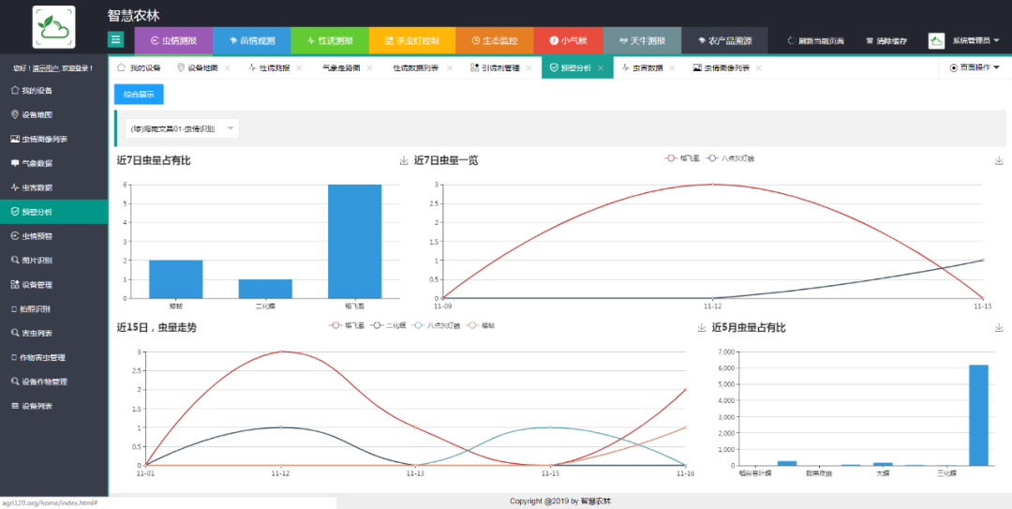Close the 设备地图 page tab
The image size is (1012, 509).
[227, 67]
